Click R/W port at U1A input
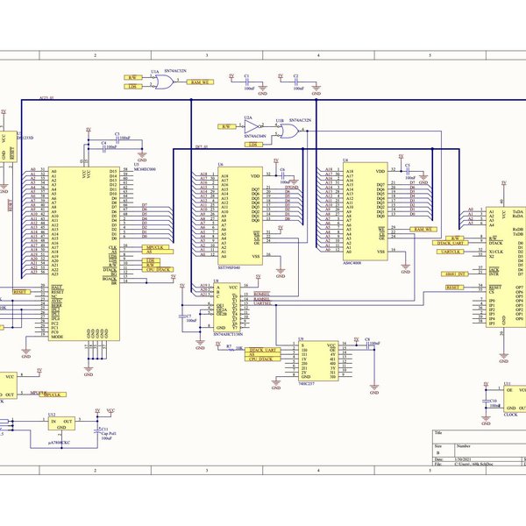The width and height of the screenshot is (526, 526). (133, 77)
